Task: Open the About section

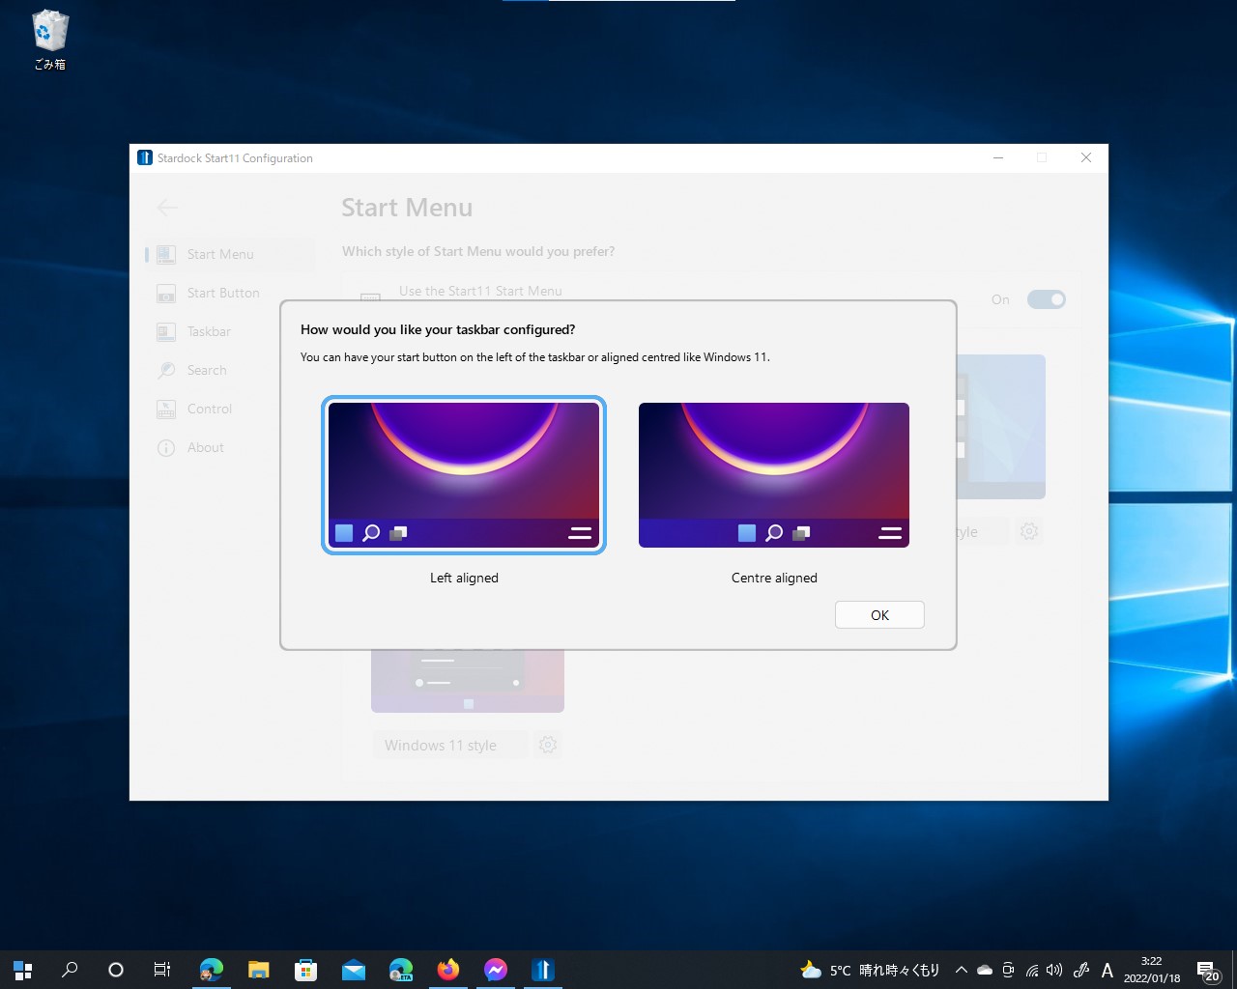Action: (230, 447)
